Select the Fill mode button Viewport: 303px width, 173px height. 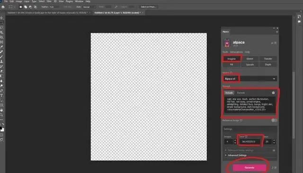point(232,65)
